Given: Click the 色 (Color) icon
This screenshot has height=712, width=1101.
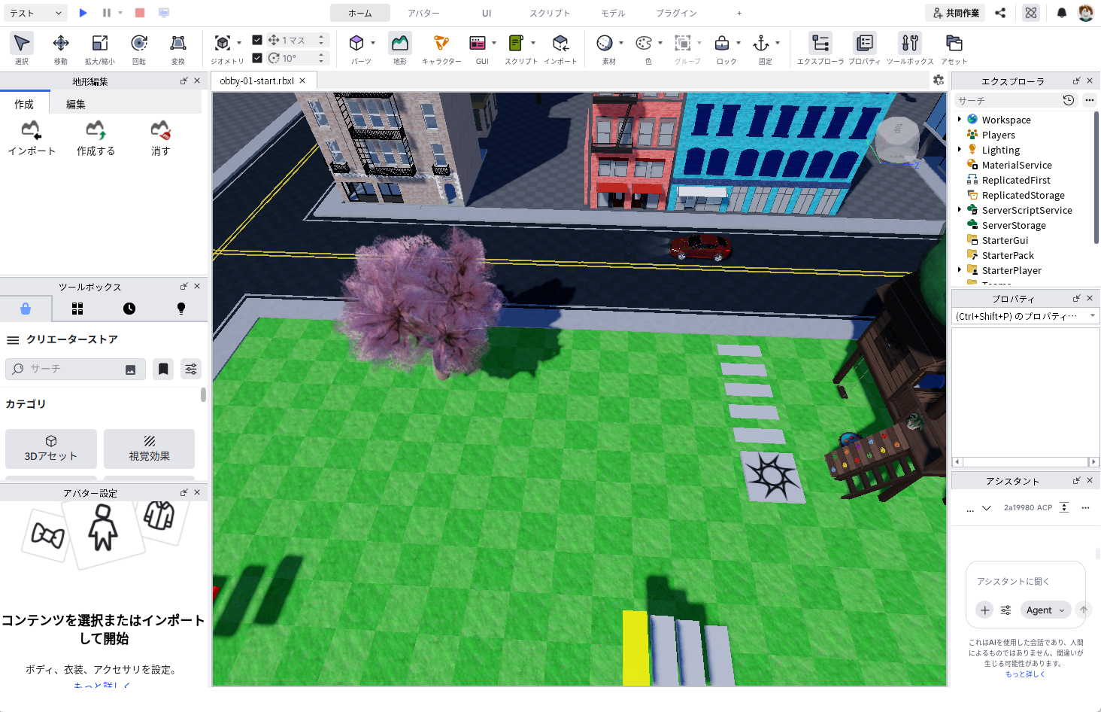Looking at the screenshot, I should point(644,43).
